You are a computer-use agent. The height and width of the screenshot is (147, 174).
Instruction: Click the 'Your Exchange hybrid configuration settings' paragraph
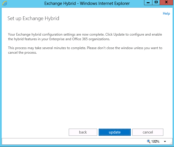click(x=85, y=37)
